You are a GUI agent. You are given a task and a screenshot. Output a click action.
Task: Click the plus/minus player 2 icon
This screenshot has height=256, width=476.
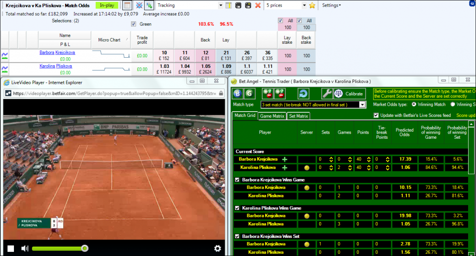click(279, 94)
